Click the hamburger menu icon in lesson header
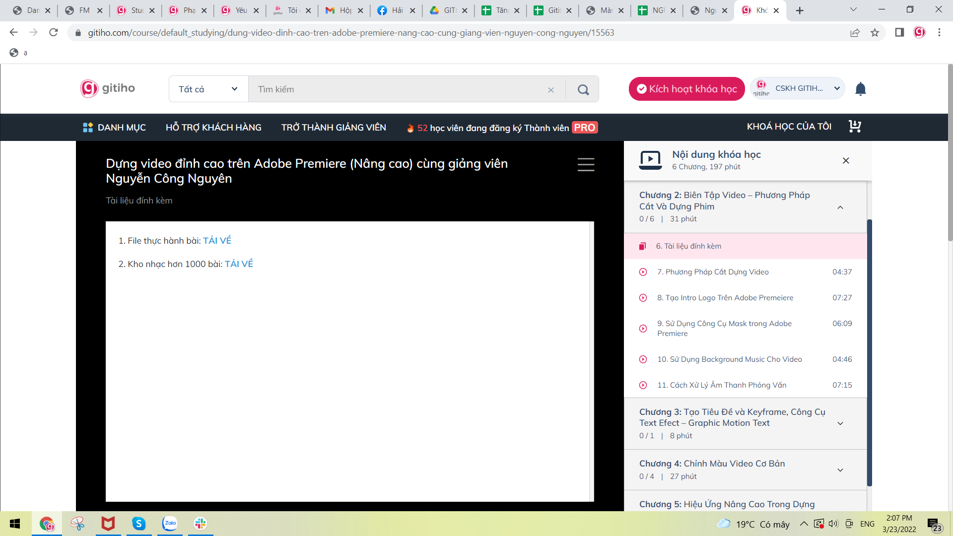 point(586,165)
